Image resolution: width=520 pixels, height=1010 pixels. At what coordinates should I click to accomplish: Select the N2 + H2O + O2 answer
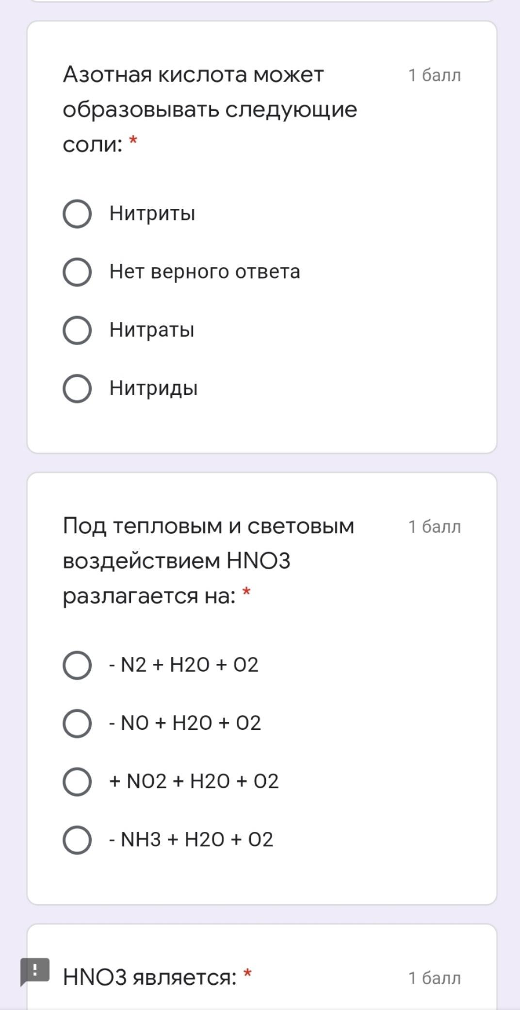[77, 665]
